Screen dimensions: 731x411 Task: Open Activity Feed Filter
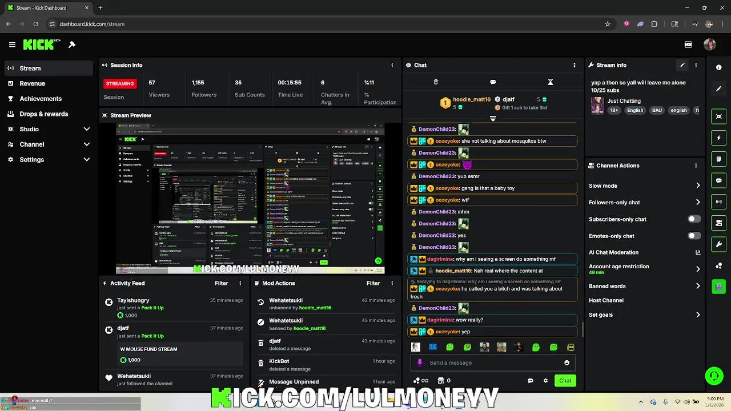point(221,283)
